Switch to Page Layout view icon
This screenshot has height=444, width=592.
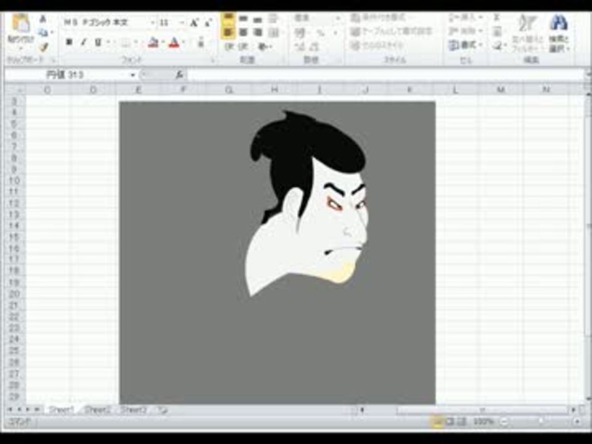pyautogui.click(x=450, y=422)
